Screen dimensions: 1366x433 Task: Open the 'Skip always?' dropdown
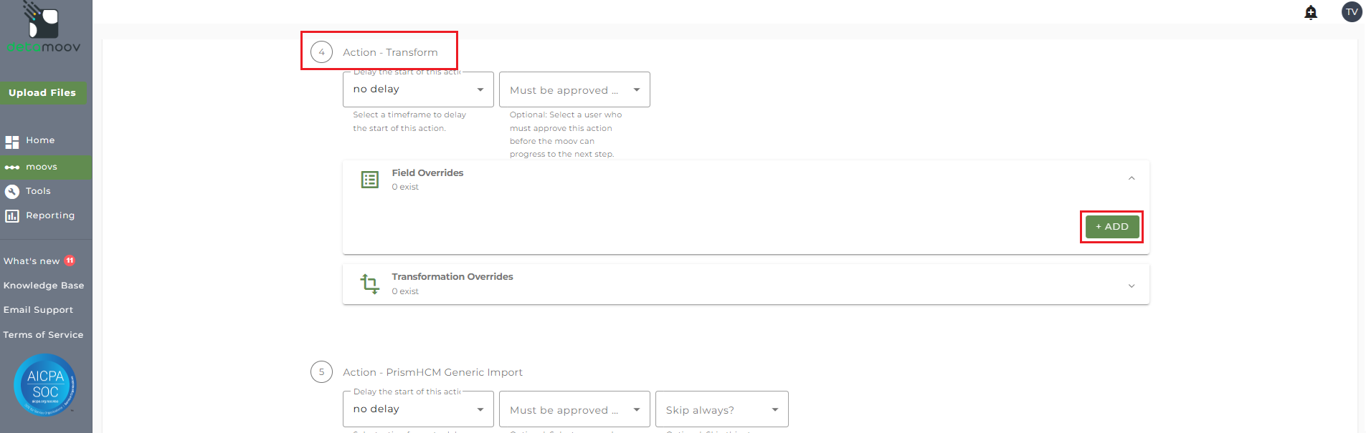721,409
